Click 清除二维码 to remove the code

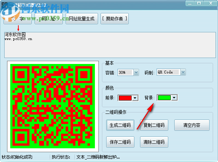tap(154, 142)
